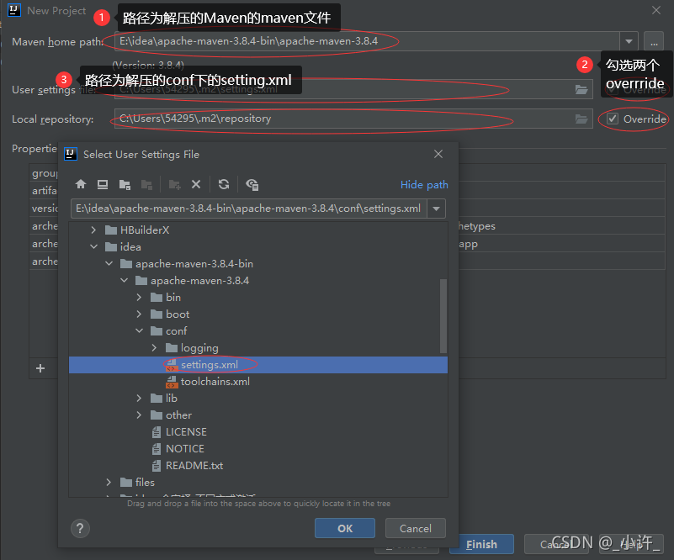Expand the HBuilderX folder
Image resolution: width=674 pixels, height=560 pixels.
(x=93, y=230)
